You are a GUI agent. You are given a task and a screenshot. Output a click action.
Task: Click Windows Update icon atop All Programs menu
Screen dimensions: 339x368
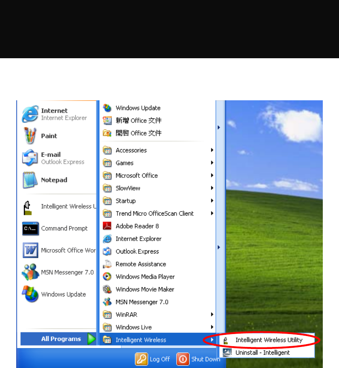click(x=107, y=108)
